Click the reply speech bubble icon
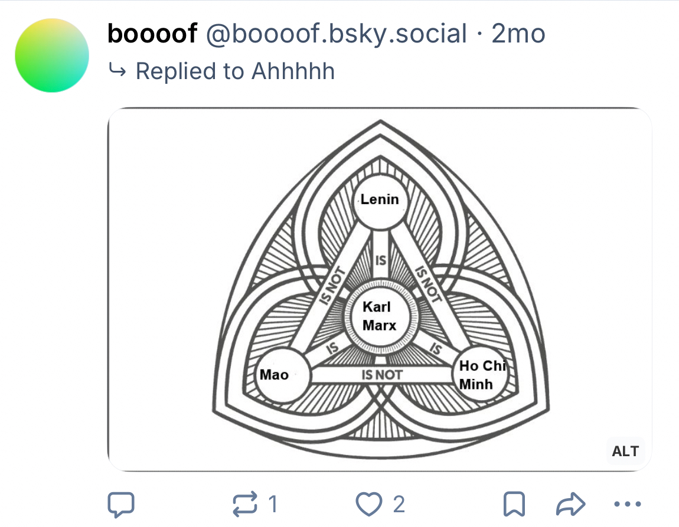679x527 pixels. [x=121, y=505]
